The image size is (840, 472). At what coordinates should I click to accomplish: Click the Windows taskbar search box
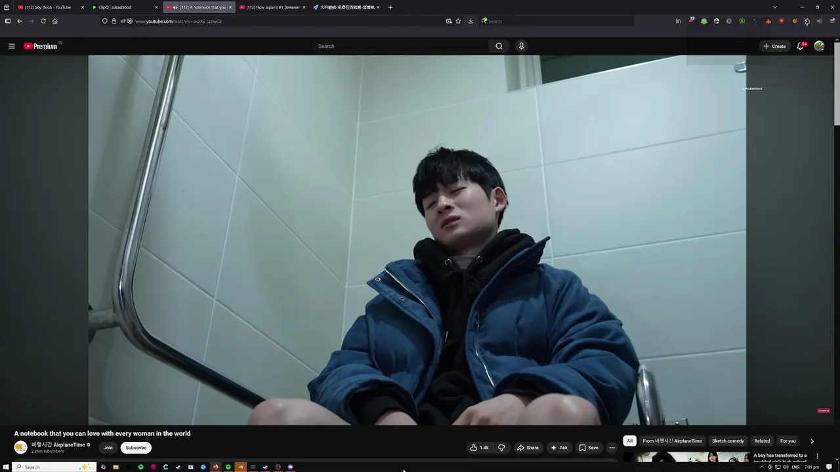tap(54, 467)
